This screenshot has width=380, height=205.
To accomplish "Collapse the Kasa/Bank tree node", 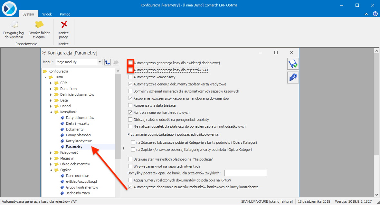I will pos(51,112).
